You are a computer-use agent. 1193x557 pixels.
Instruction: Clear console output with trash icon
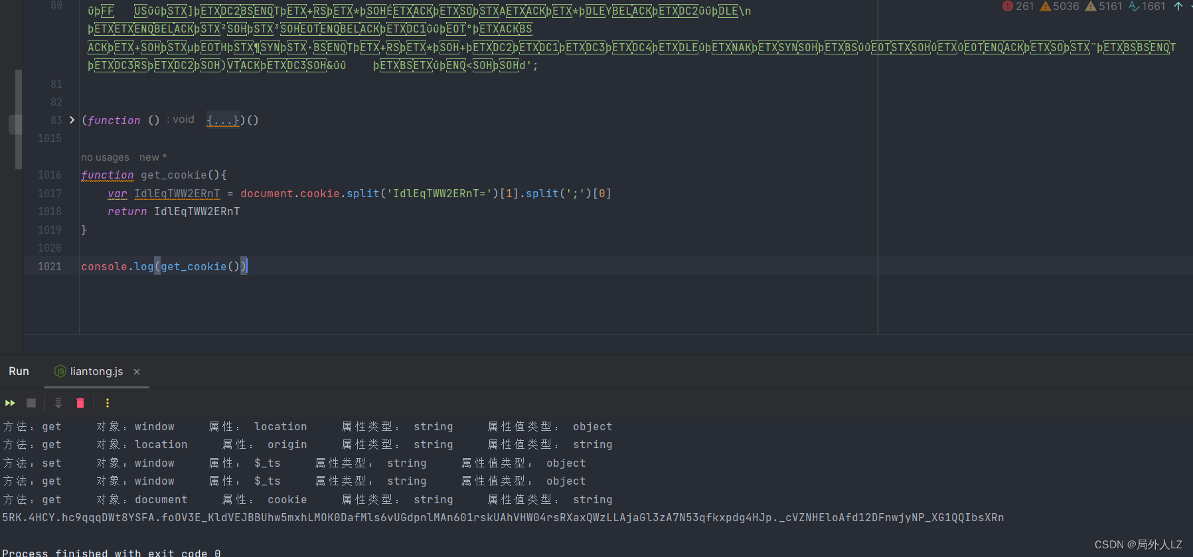coord(80,403)
